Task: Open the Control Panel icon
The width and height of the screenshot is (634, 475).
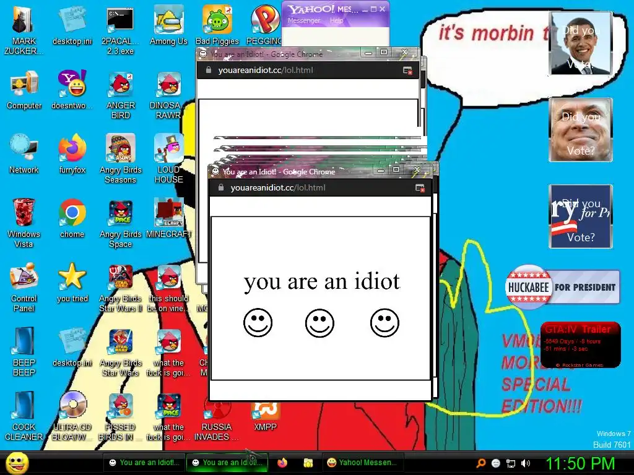Action: 24,287
